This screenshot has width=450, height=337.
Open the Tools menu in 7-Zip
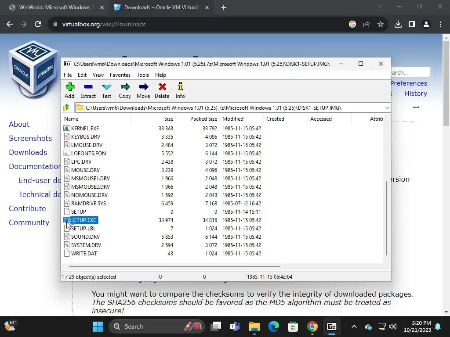coord(143,75)
